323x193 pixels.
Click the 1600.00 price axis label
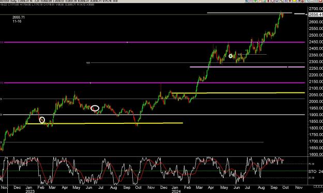(316, 154)
